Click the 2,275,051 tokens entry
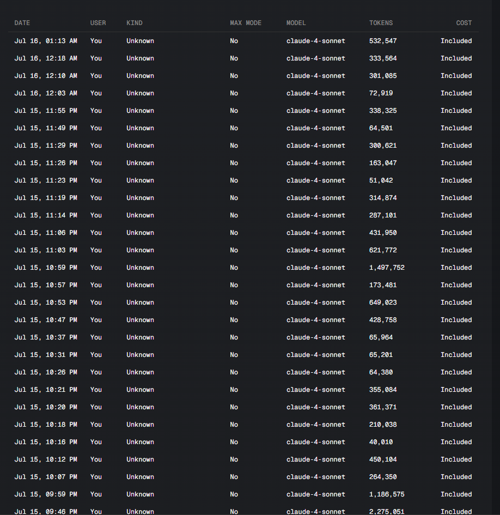This screenshot has width=500, height=515. pos(387,511)
